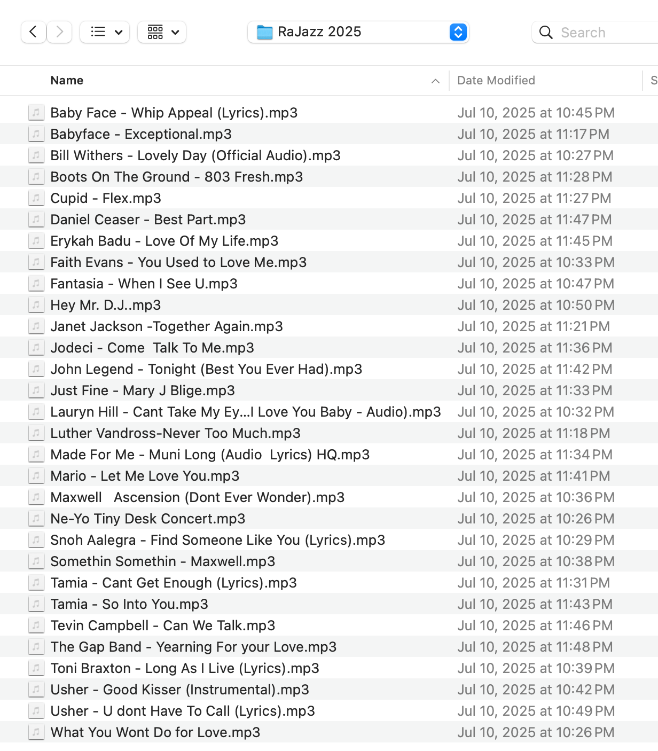Click the audio icon for Hey Mr. D.J.

coord(36,305)
